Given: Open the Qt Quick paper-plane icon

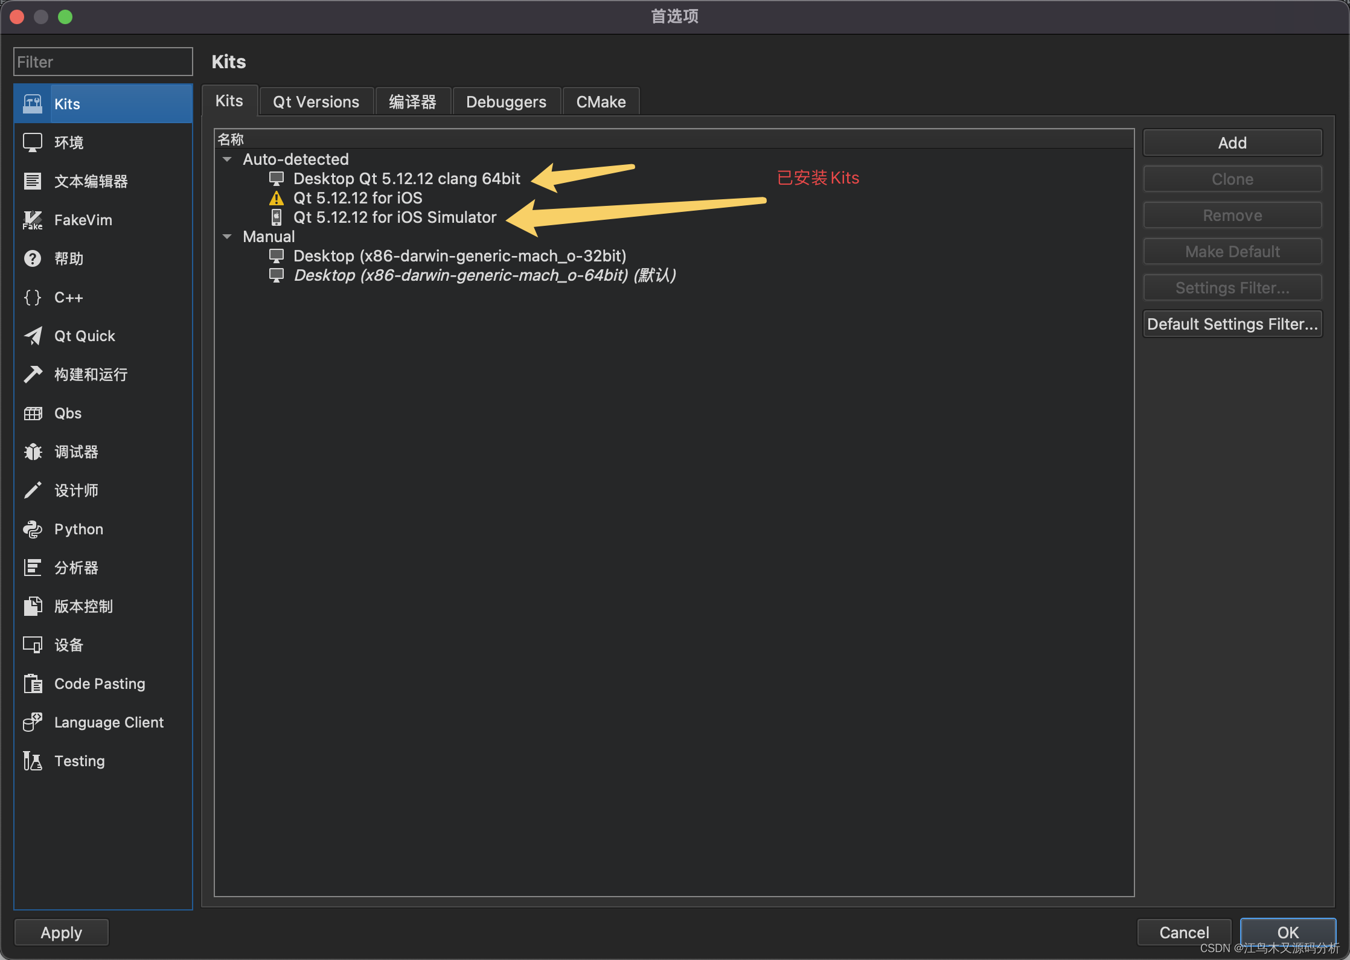Looking at the screenshot, I should click(x=33, y=336).
